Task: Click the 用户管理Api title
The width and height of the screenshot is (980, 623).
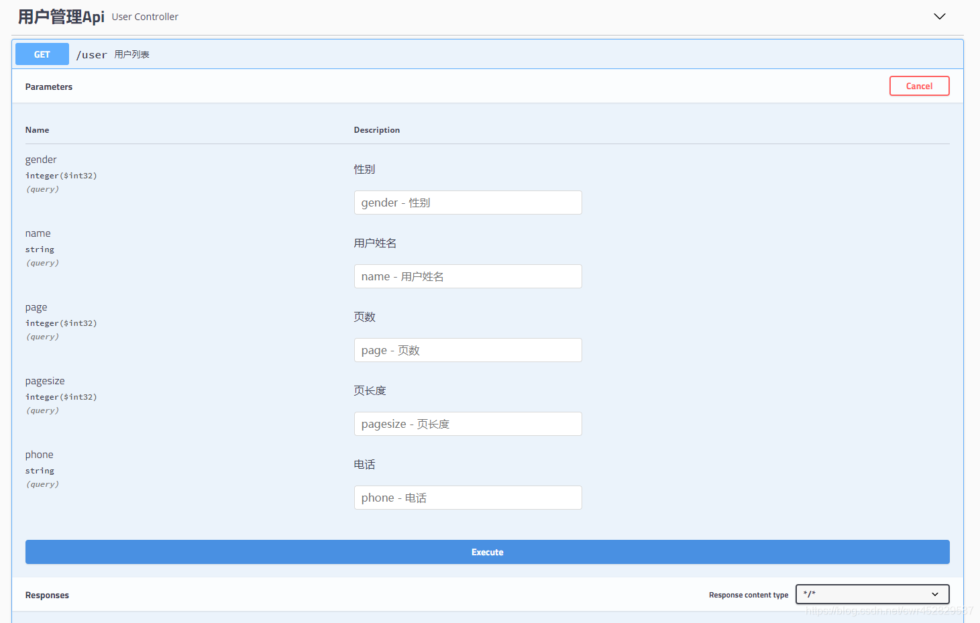Action: coord(60,15)
